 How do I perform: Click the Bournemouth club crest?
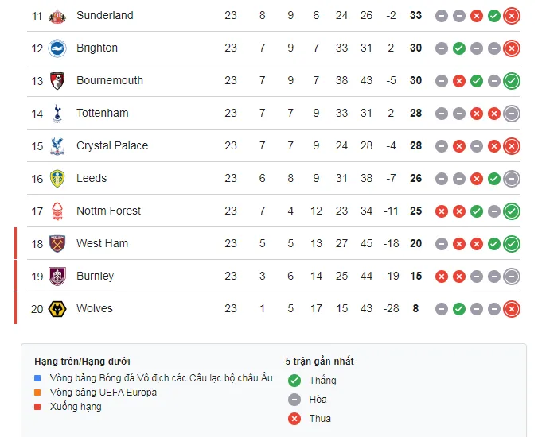[x=57, y=81]
